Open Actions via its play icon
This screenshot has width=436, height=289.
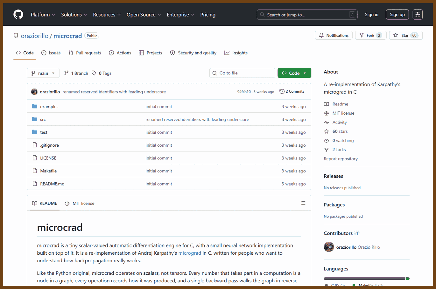111,53
